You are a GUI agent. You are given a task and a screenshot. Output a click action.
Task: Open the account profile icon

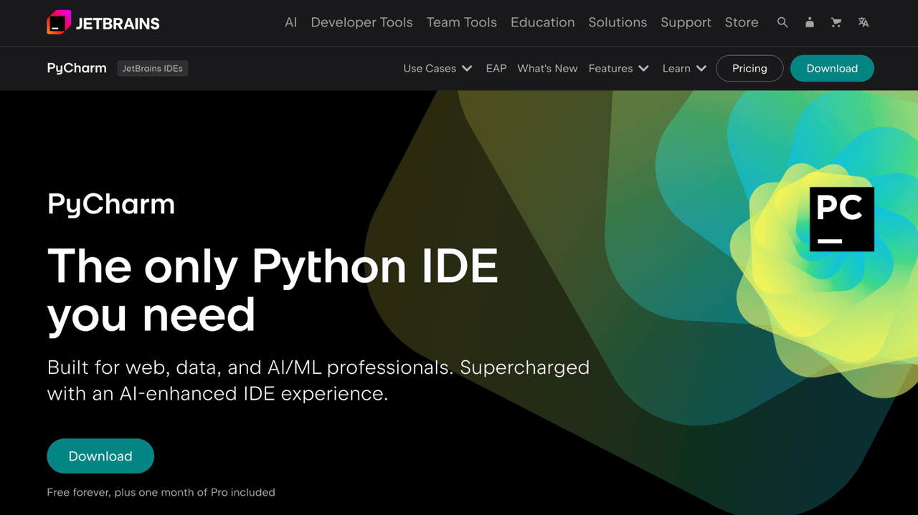click(809, 22)
